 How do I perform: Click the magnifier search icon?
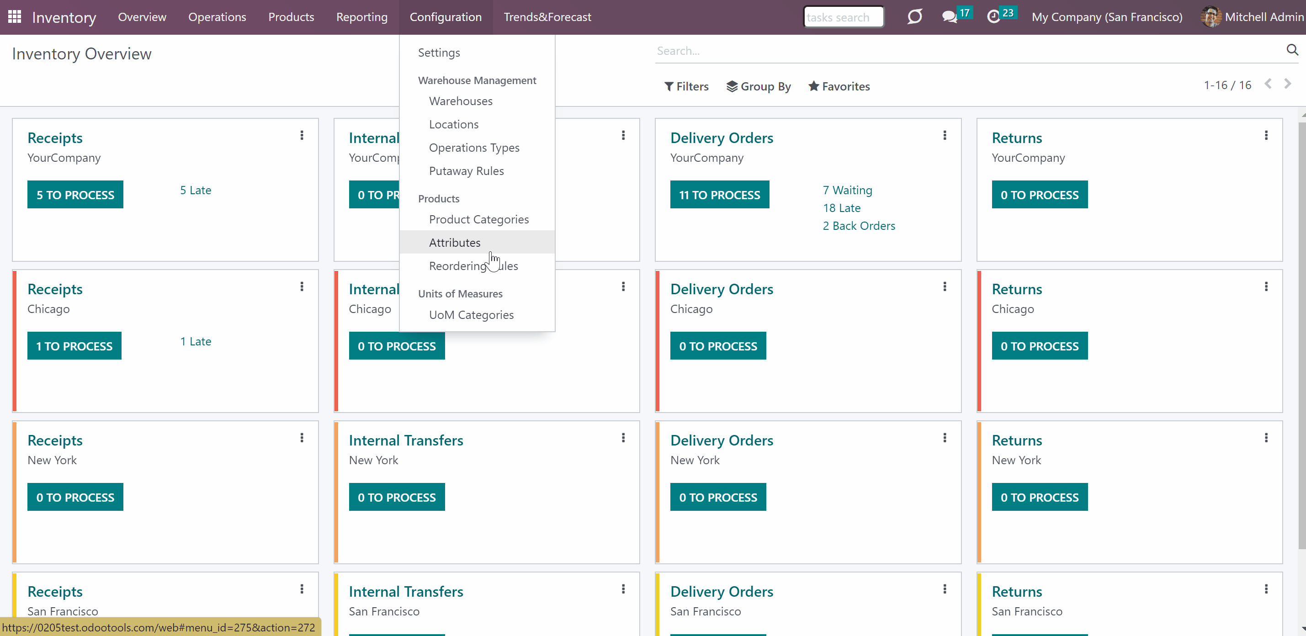coord(1292,50)
